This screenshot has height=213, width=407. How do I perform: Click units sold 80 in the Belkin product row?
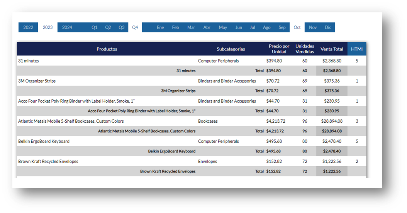pyautogui.click(x=305, y=141)
